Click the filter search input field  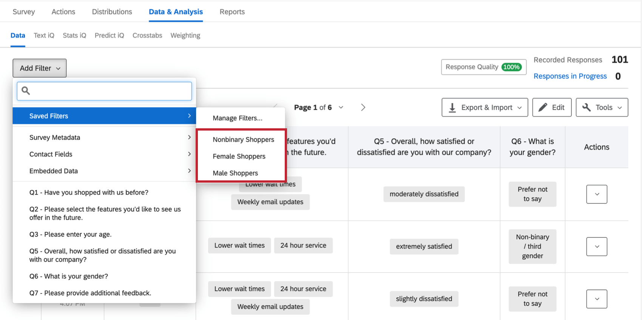click(x=104, y=91)
